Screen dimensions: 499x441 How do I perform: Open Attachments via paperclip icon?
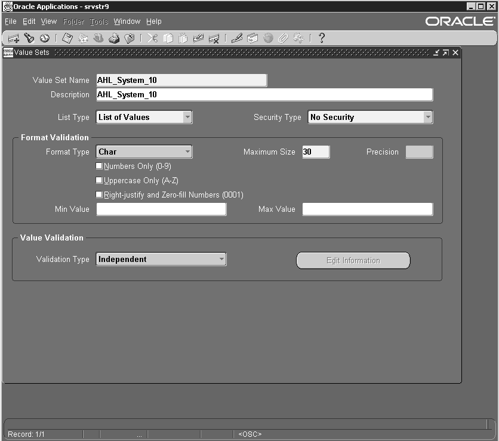(x=284, y=38)
